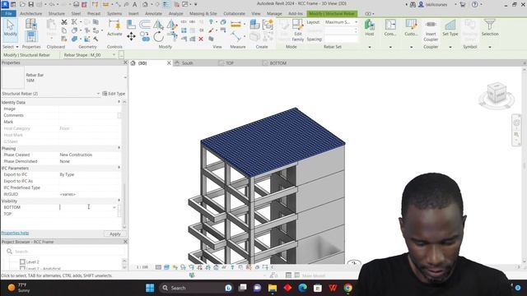Select the Mirror Pick Axis tool
527x296 pixels.
click(158, 24)
